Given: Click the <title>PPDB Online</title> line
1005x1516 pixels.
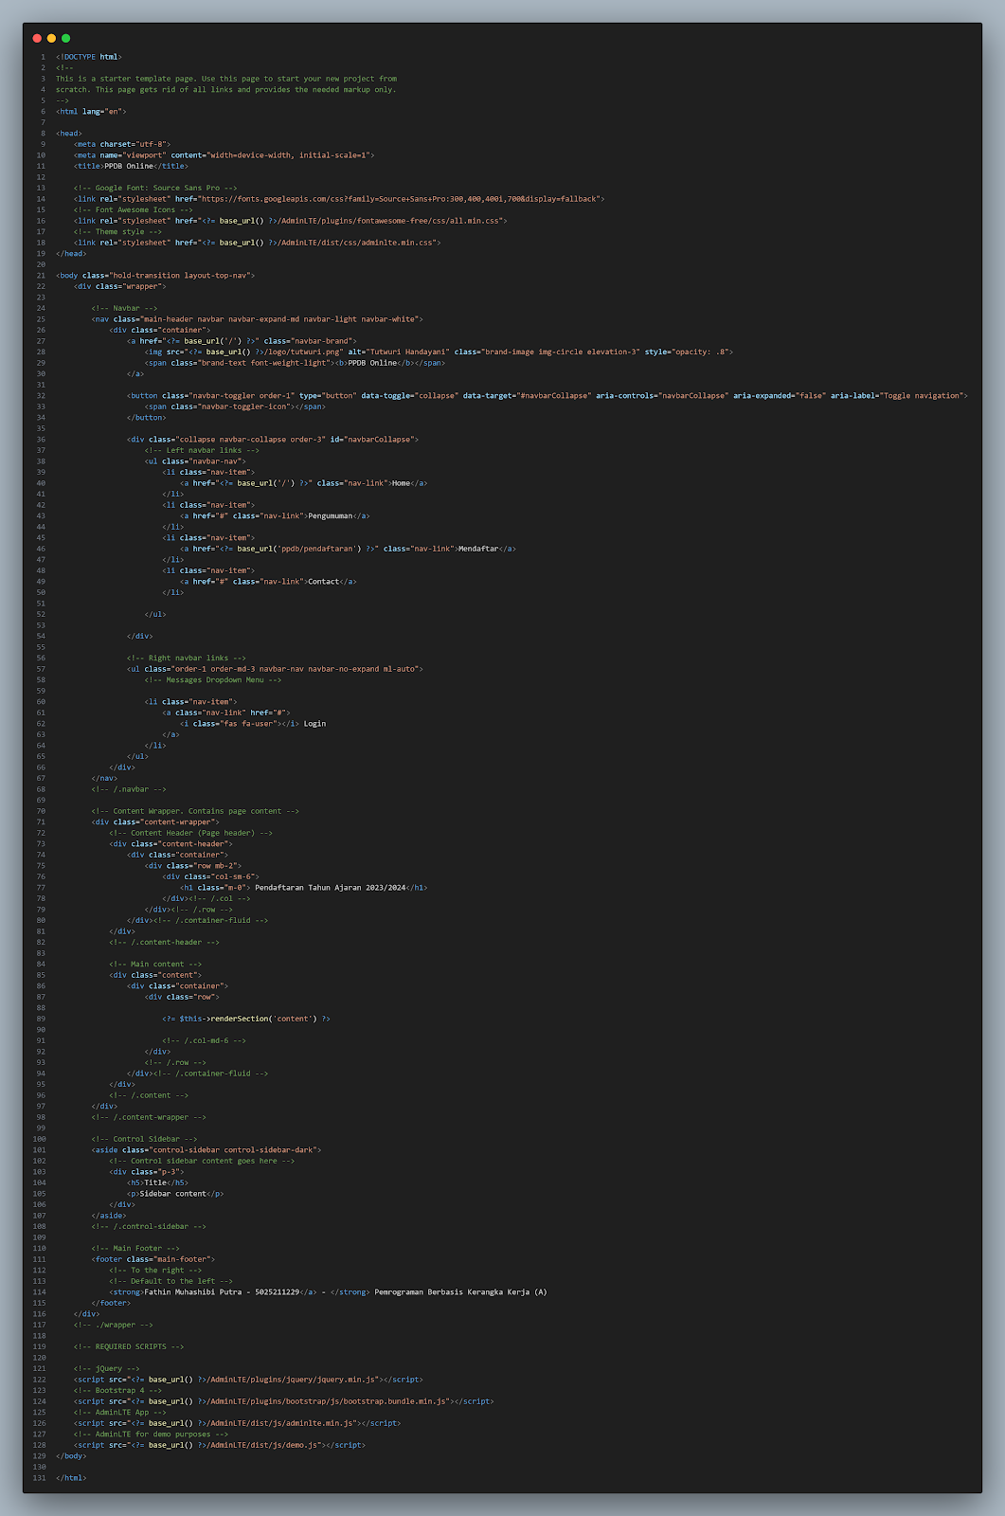Looking at the screenshot, I should pos(131,166).
